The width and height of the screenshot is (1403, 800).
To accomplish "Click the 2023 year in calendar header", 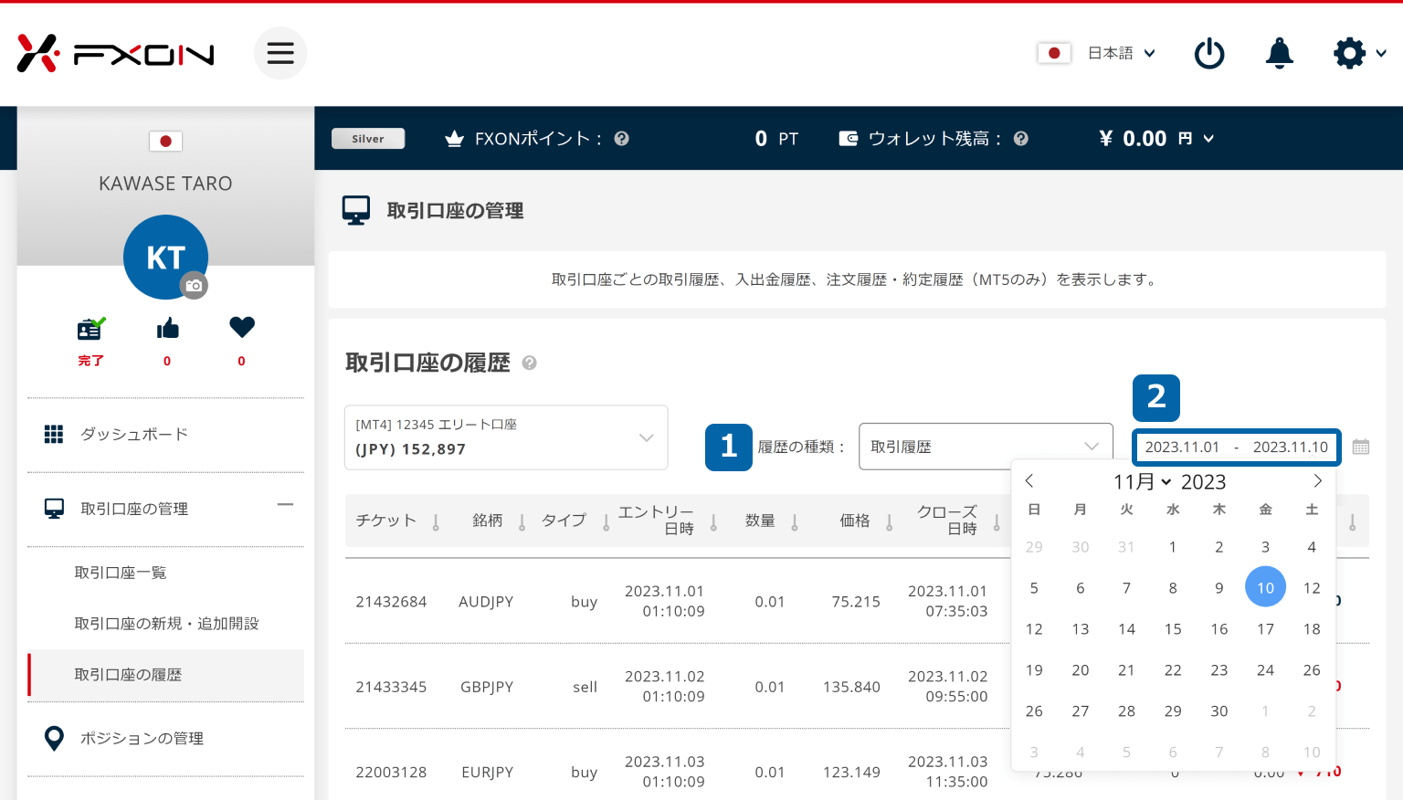I will (1204, 481).
